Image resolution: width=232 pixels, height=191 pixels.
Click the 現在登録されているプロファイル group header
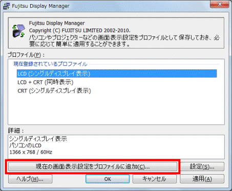click(x=50, y=64)
